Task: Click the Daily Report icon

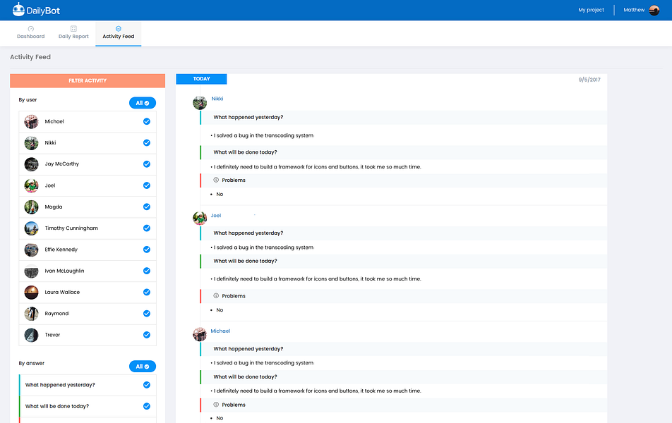Action: click(73, 28)
